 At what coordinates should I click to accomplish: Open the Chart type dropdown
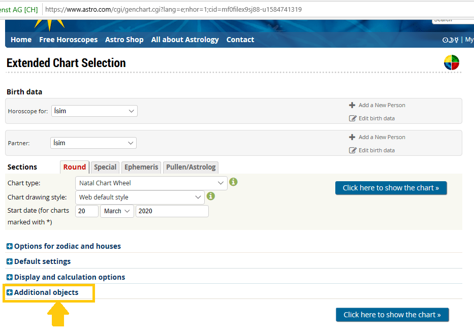point(151,183)
